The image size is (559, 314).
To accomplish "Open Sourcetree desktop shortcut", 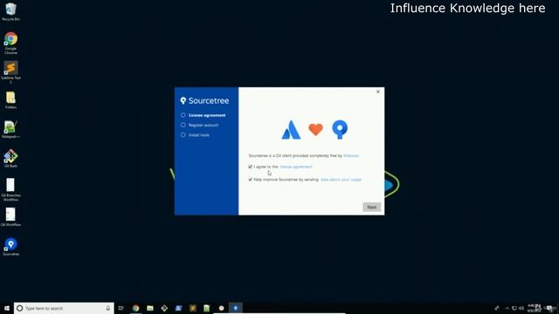I will [x=10, y=247].
